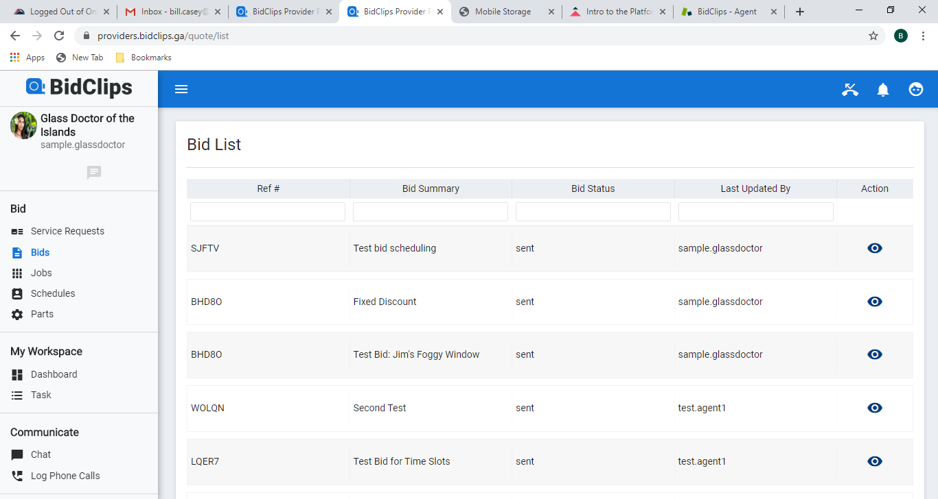View Test Bid for Time Slots eye icon
Screen dimensions: 938x499
point(875,461)
